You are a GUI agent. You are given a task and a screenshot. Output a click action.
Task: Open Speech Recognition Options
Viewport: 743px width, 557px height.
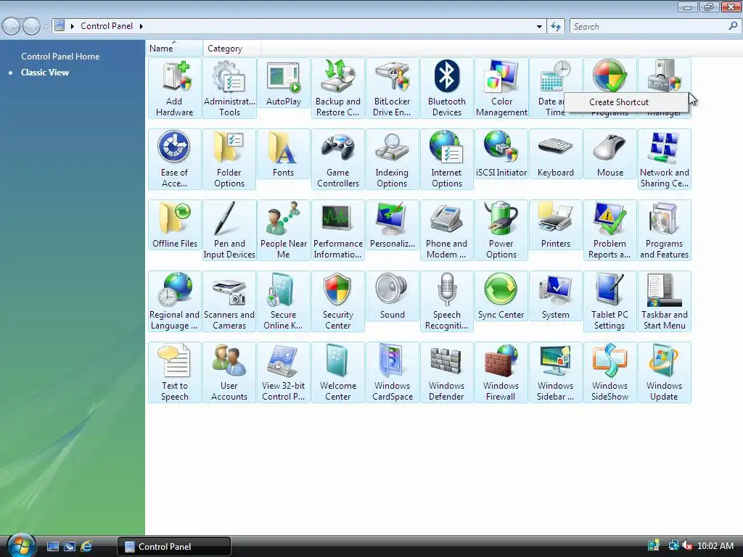pyautogui.click(x=446, y=301)
